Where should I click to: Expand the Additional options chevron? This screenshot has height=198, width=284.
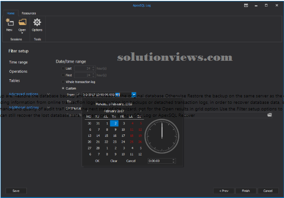(x=48, y=108)
